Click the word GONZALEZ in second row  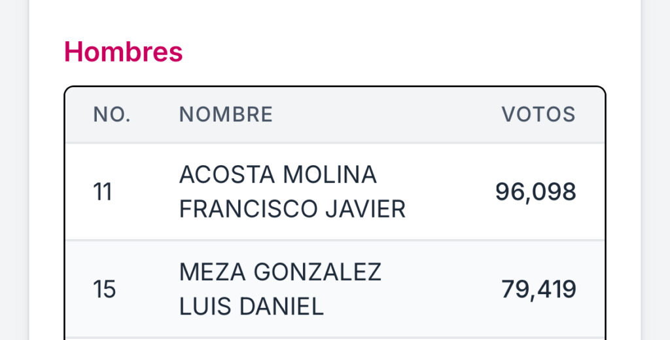[317, 272]
